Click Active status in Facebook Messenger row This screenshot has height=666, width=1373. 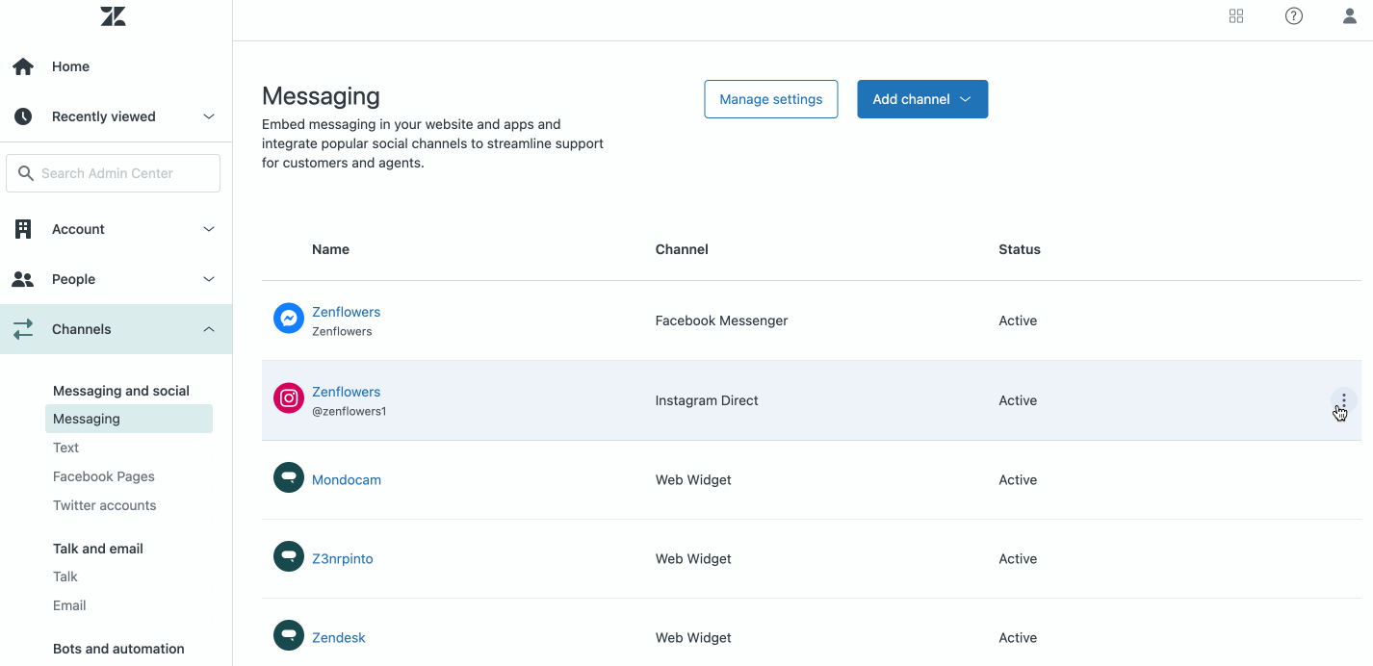click(x=1018, y=320)
